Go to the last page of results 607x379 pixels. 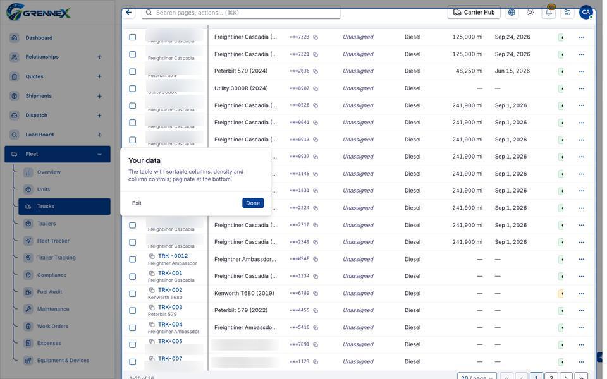click(581, 377)
